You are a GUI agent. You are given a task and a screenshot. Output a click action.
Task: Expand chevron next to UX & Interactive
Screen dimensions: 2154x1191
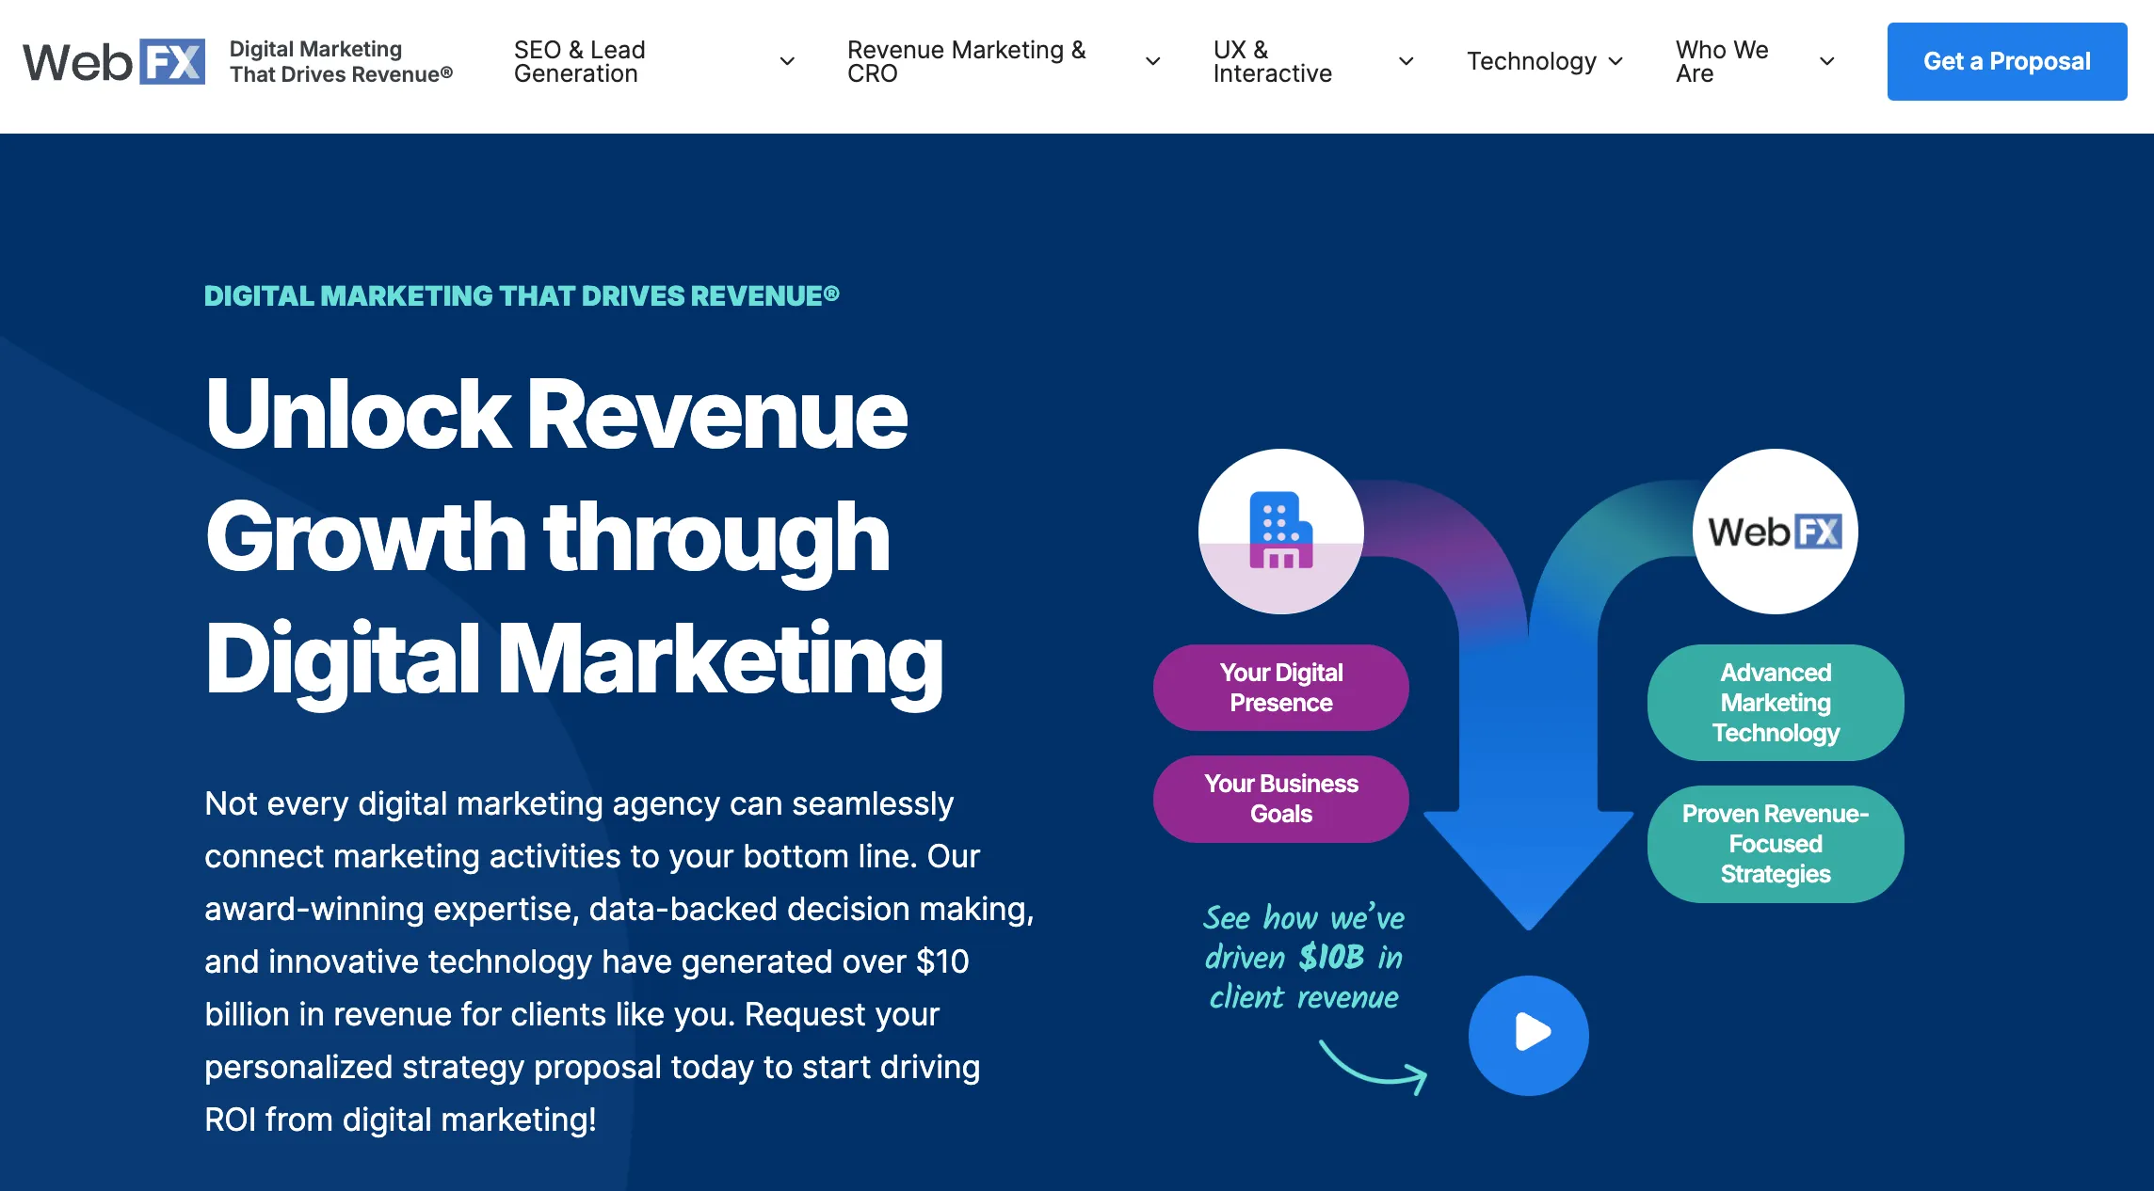[x=1406, y=62]
